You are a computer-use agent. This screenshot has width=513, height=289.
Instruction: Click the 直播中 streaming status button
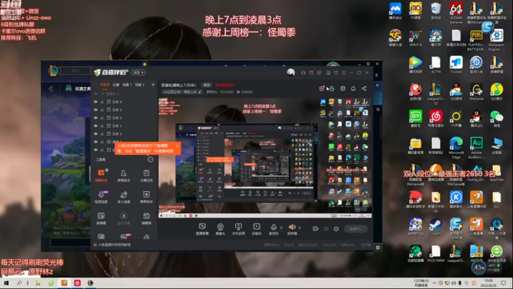(356, 229)
